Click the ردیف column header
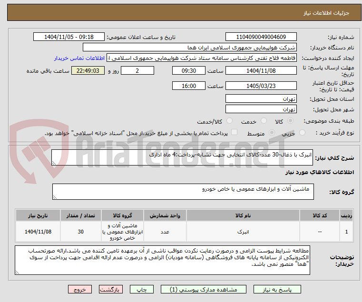 (346, 215)
